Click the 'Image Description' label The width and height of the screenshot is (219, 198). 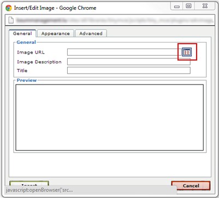39,62
